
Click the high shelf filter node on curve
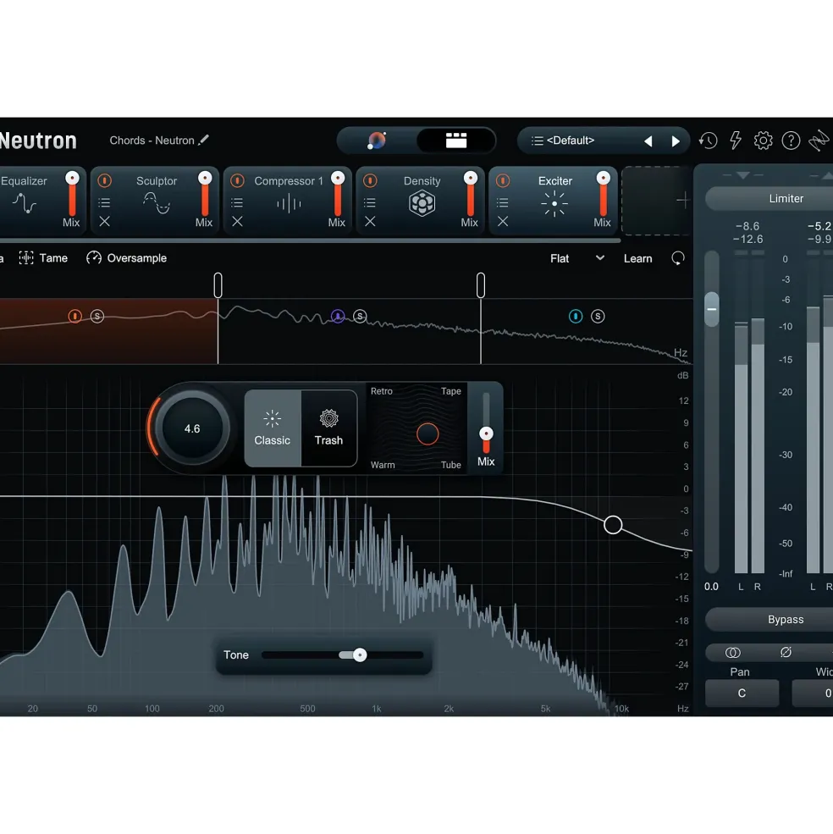(613, 525)
